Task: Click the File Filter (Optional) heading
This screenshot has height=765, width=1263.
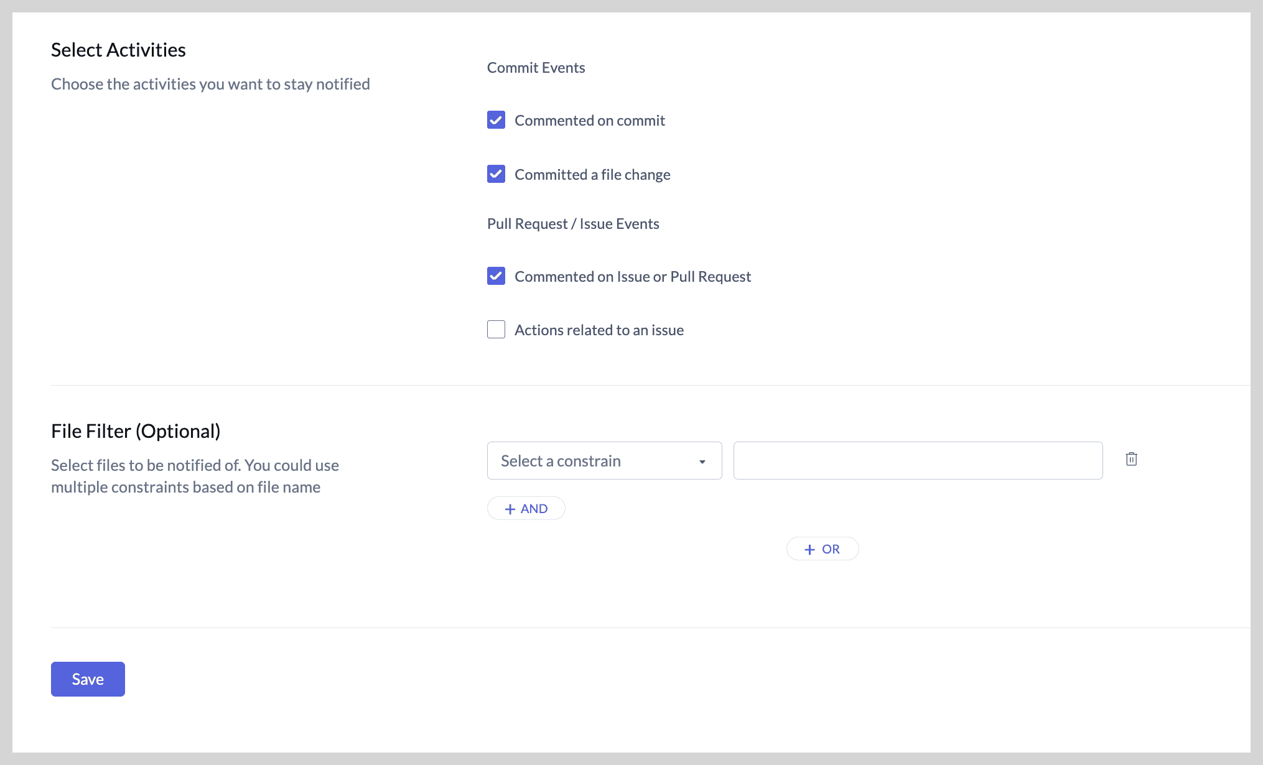Action: pyautogui.click(x=136, y=431)
